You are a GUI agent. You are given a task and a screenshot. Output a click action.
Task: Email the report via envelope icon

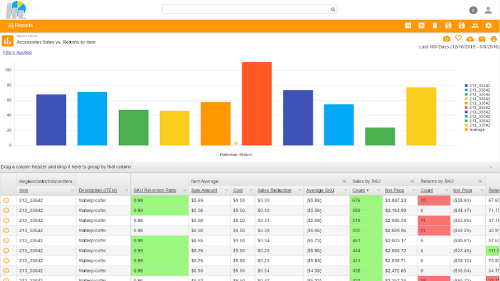pos(482,39)
